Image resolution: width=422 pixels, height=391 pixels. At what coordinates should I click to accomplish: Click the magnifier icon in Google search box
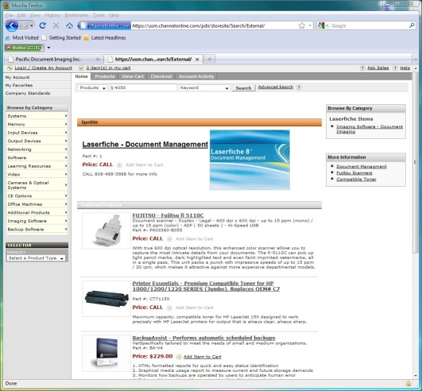[412, 25]
